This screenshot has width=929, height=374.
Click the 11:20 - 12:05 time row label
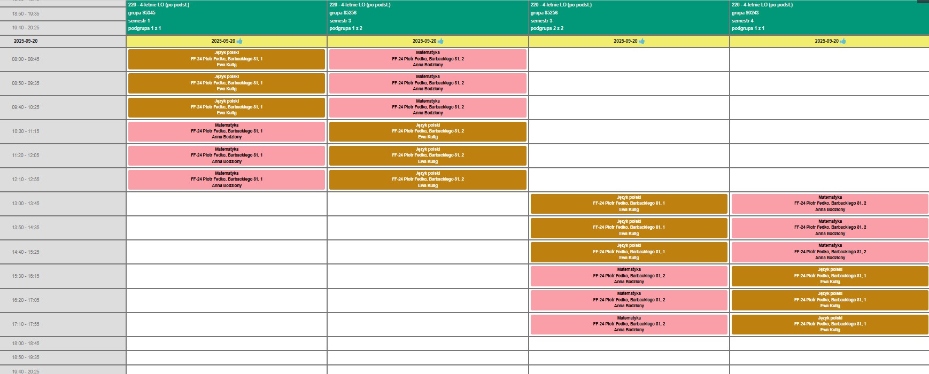click(26, 155)
